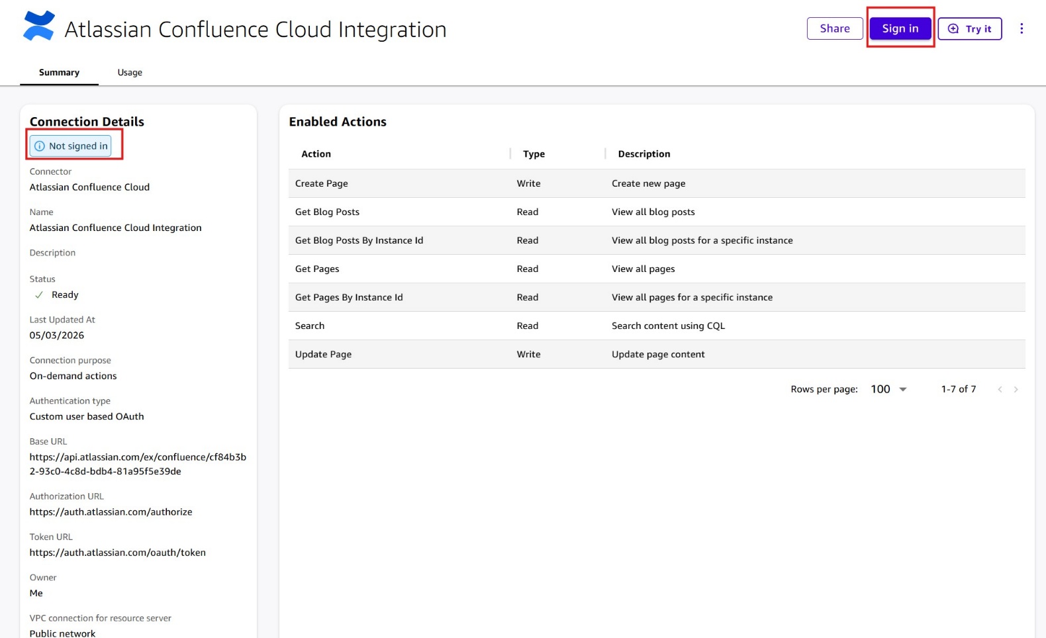Screen dimensions: 1046x638
Task: Click the Not signed in status badge
Action: 71,146
